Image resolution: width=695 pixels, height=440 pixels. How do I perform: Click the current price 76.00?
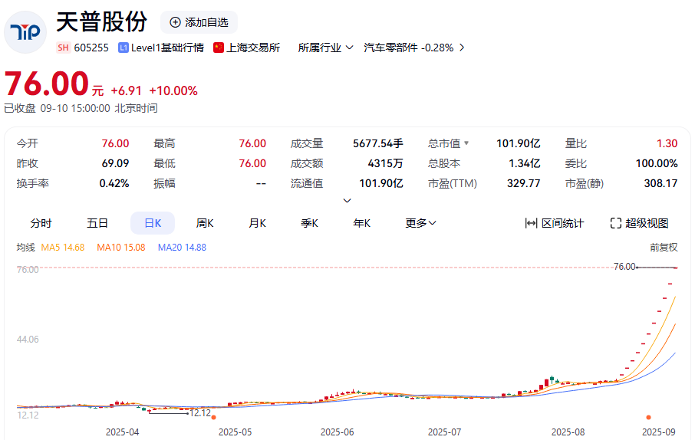click(47, 84)
